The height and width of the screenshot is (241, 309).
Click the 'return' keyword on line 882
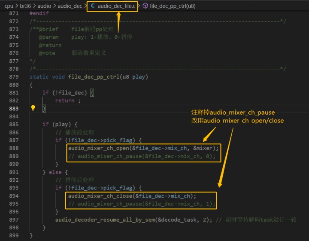click(x=65, y=101)
